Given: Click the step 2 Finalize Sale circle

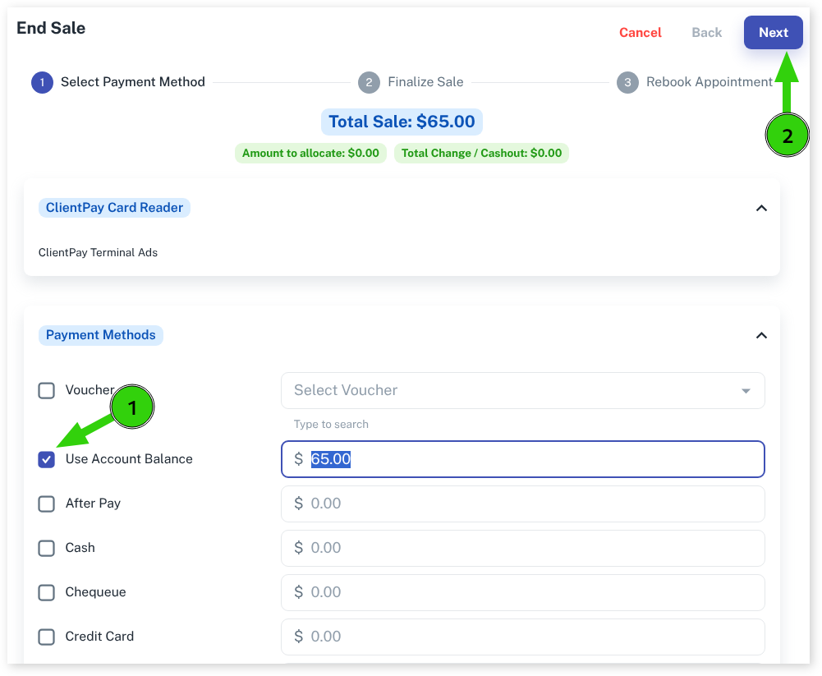Looking at the screenshot, I should click(x=369, y=82).
